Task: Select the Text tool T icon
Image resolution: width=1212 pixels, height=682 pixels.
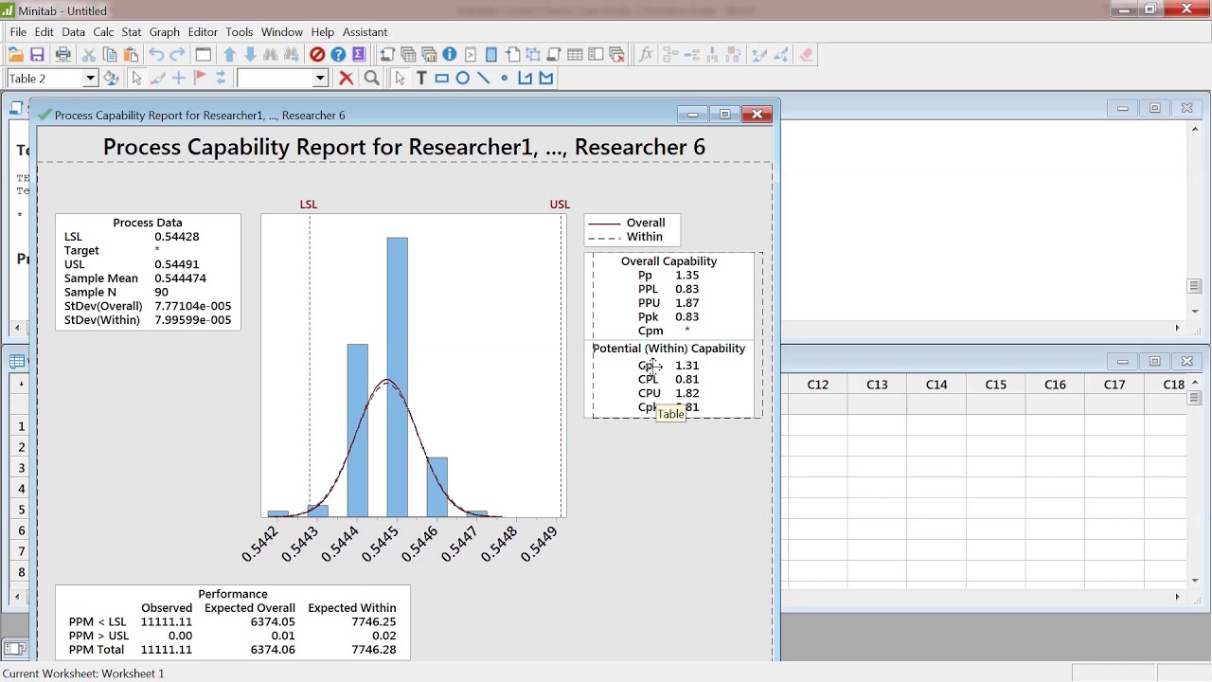Action: [421, 79]
